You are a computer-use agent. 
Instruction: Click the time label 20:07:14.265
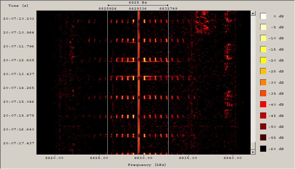(19, 88)
